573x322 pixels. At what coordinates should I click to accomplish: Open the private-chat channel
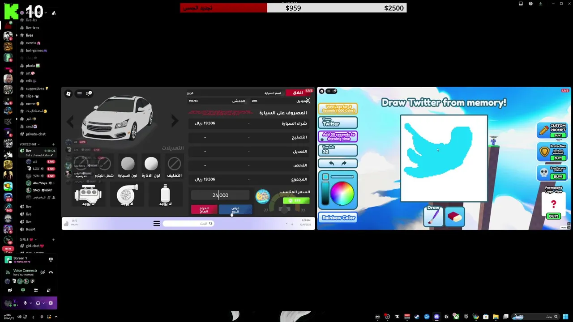[x=35, y=134]
